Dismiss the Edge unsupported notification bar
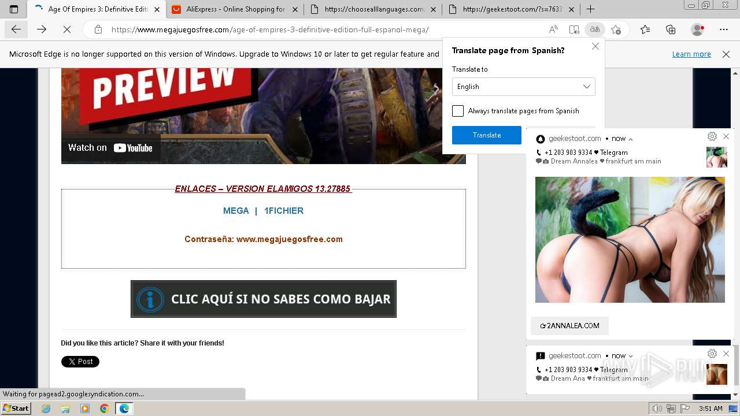 click(x=726, y=54)
